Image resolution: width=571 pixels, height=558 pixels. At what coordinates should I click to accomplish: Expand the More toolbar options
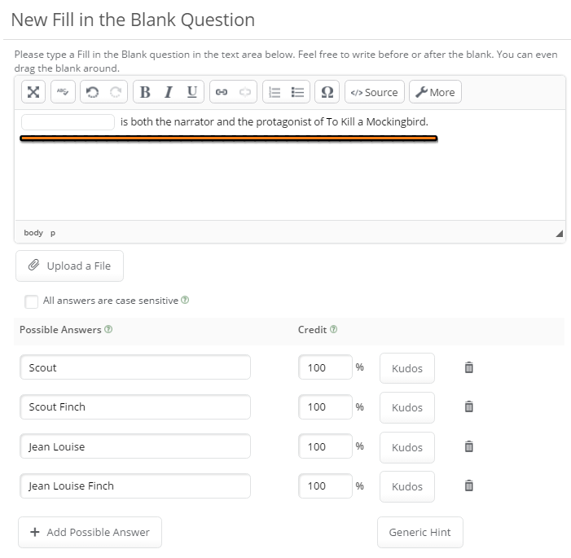(x=435, y=92)
